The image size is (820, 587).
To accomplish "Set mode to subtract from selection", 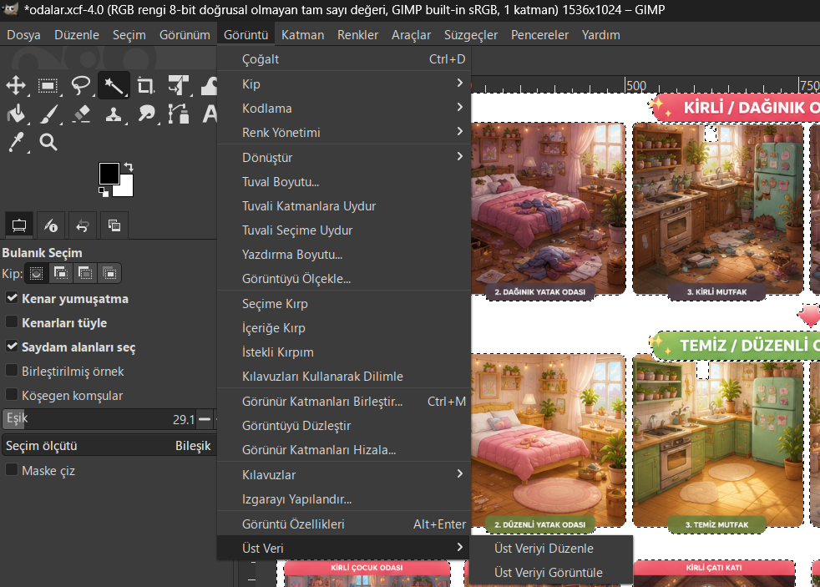I will (85, 273).
